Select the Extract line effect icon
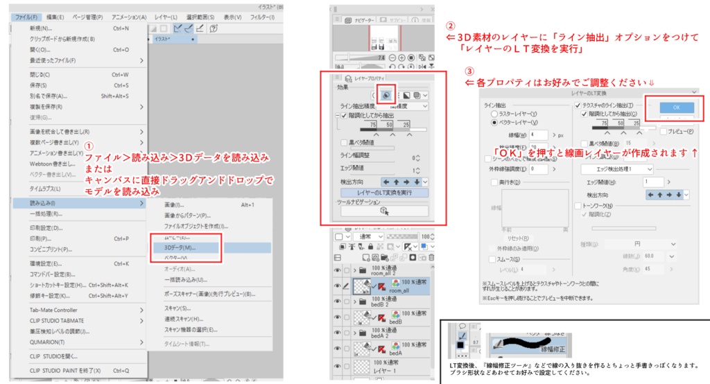This screenshot has height=384, width=710. 386,95
